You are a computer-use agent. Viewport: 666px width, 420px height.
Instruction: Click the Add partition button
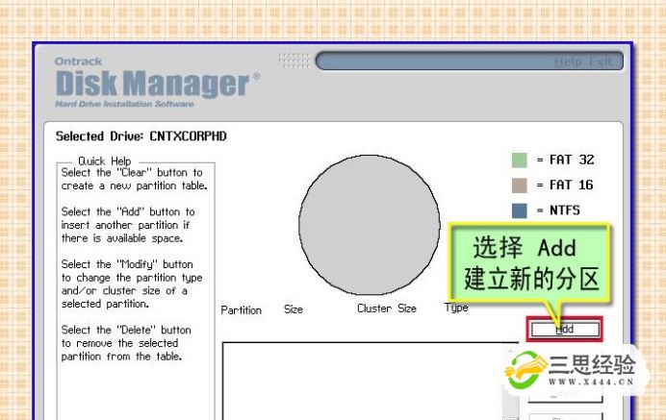pyautogui.click(x=564, y=329)
